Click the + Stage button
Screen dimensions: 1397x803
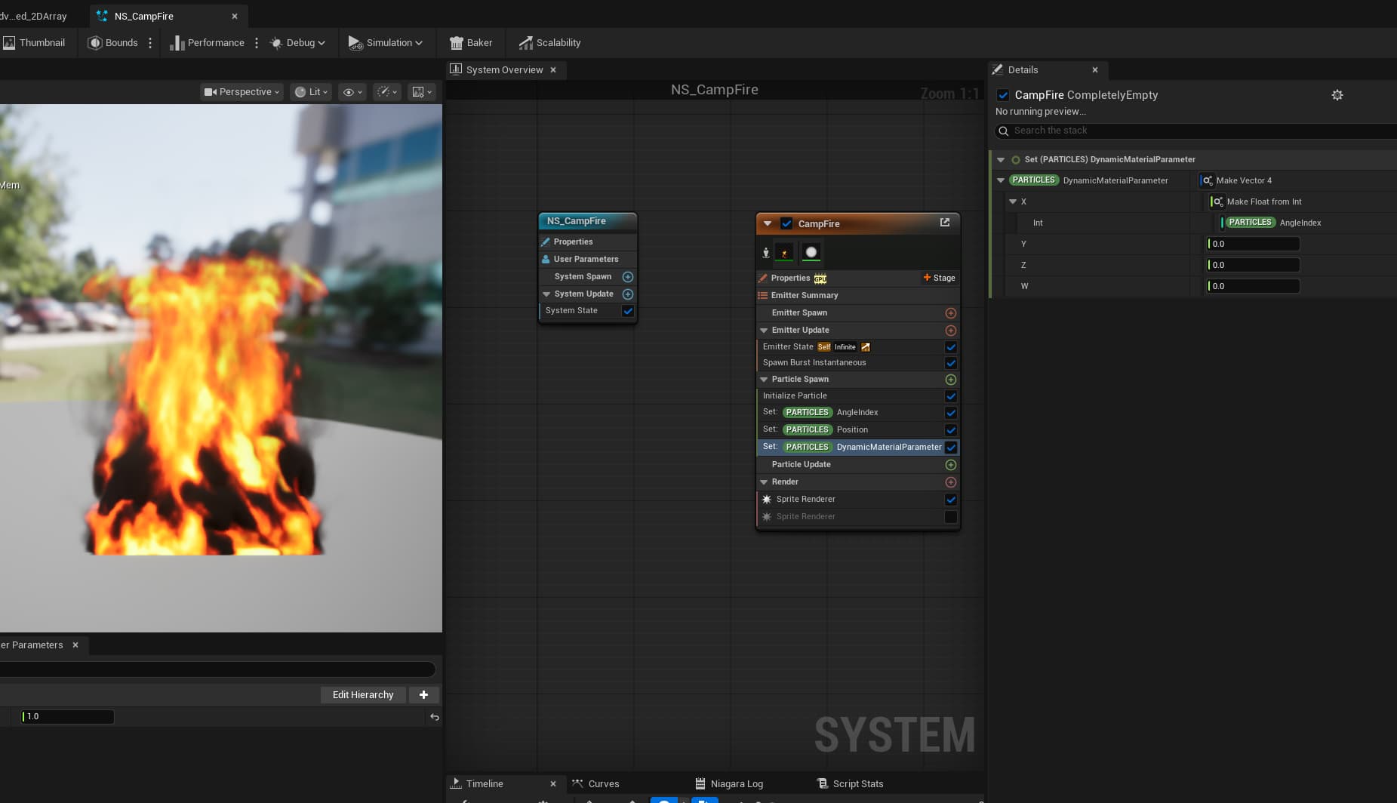939,278
